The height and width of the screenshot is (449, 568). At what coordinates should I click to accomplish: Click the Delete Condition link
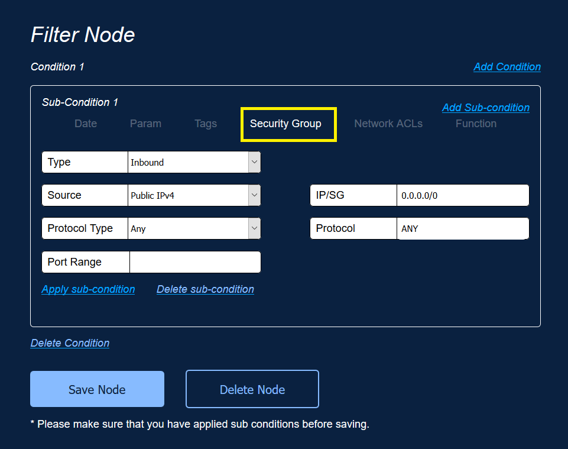point(70,343)
